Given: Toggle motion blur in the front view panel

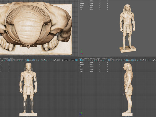Looking at the screenshot, I should 44,60.
